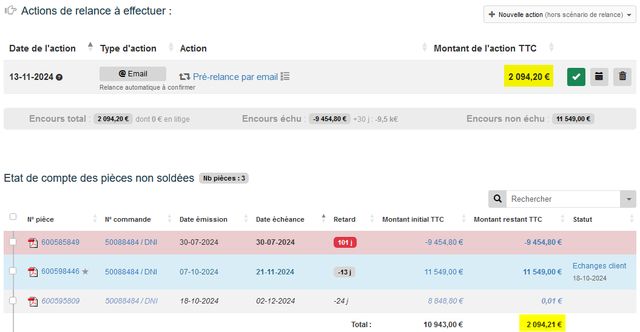
Task: Delete the action using trash icon
Action: pos(622,77)
